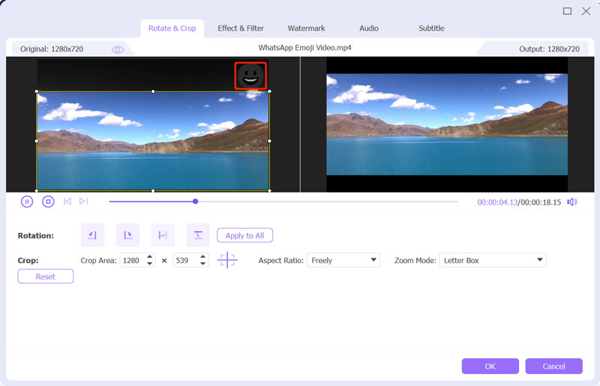This screenshot has height=386, width=600.
Task: Cancel the editing dialog
Action: coord(553,366)
